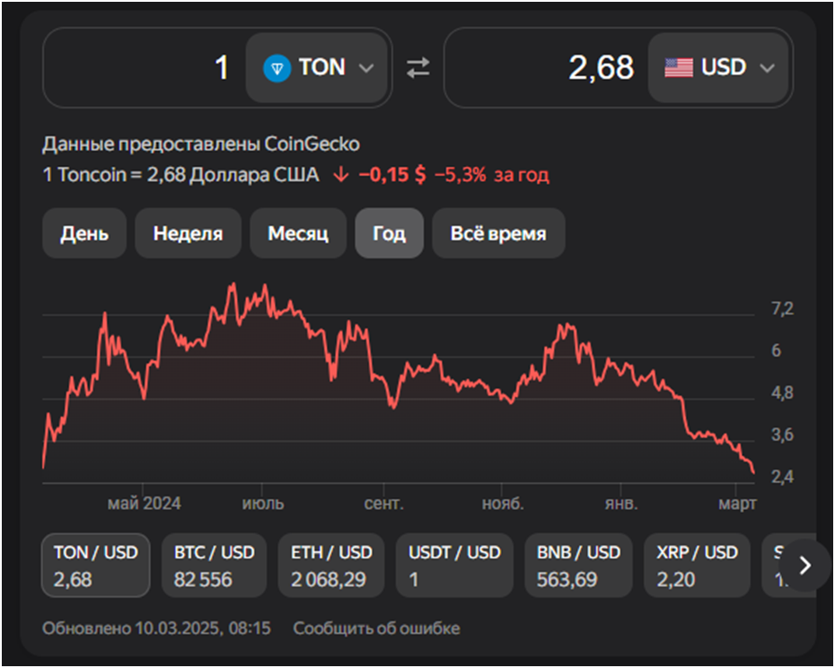
Task: Click the blue Toncoin logo icon
Action: (x=277, y=67)
